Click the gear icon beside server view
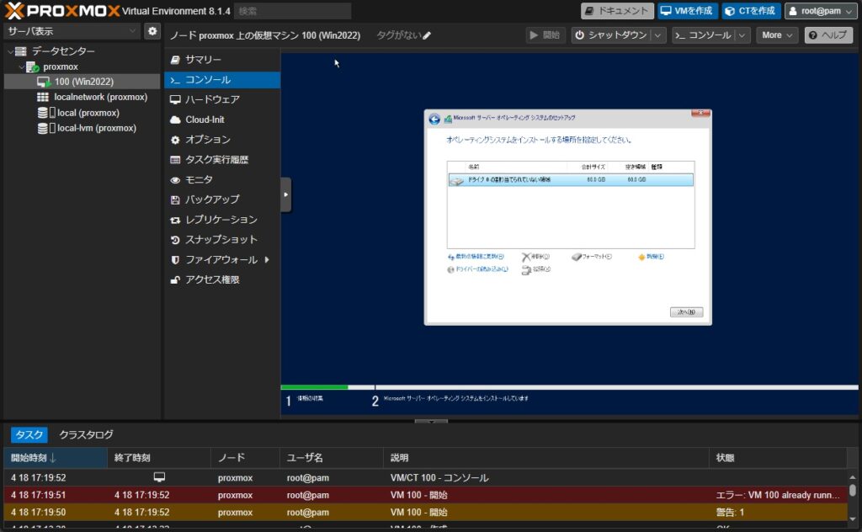The image size is (862, 532). coord(152,31)
